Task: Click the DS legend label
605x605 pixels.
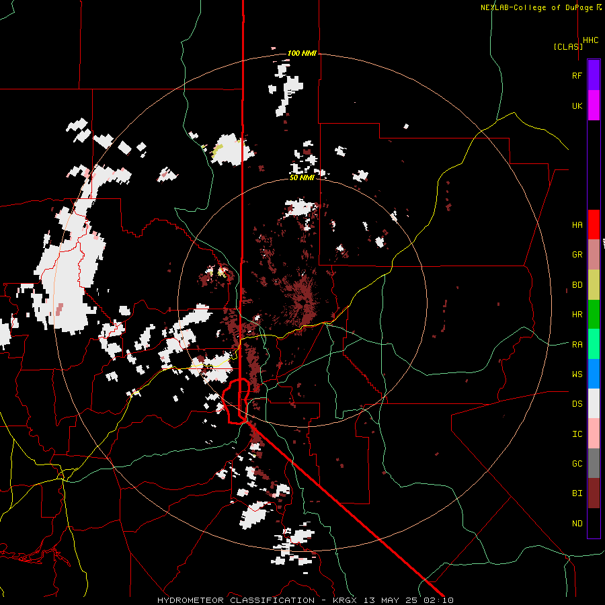Action: coord(577,403)
